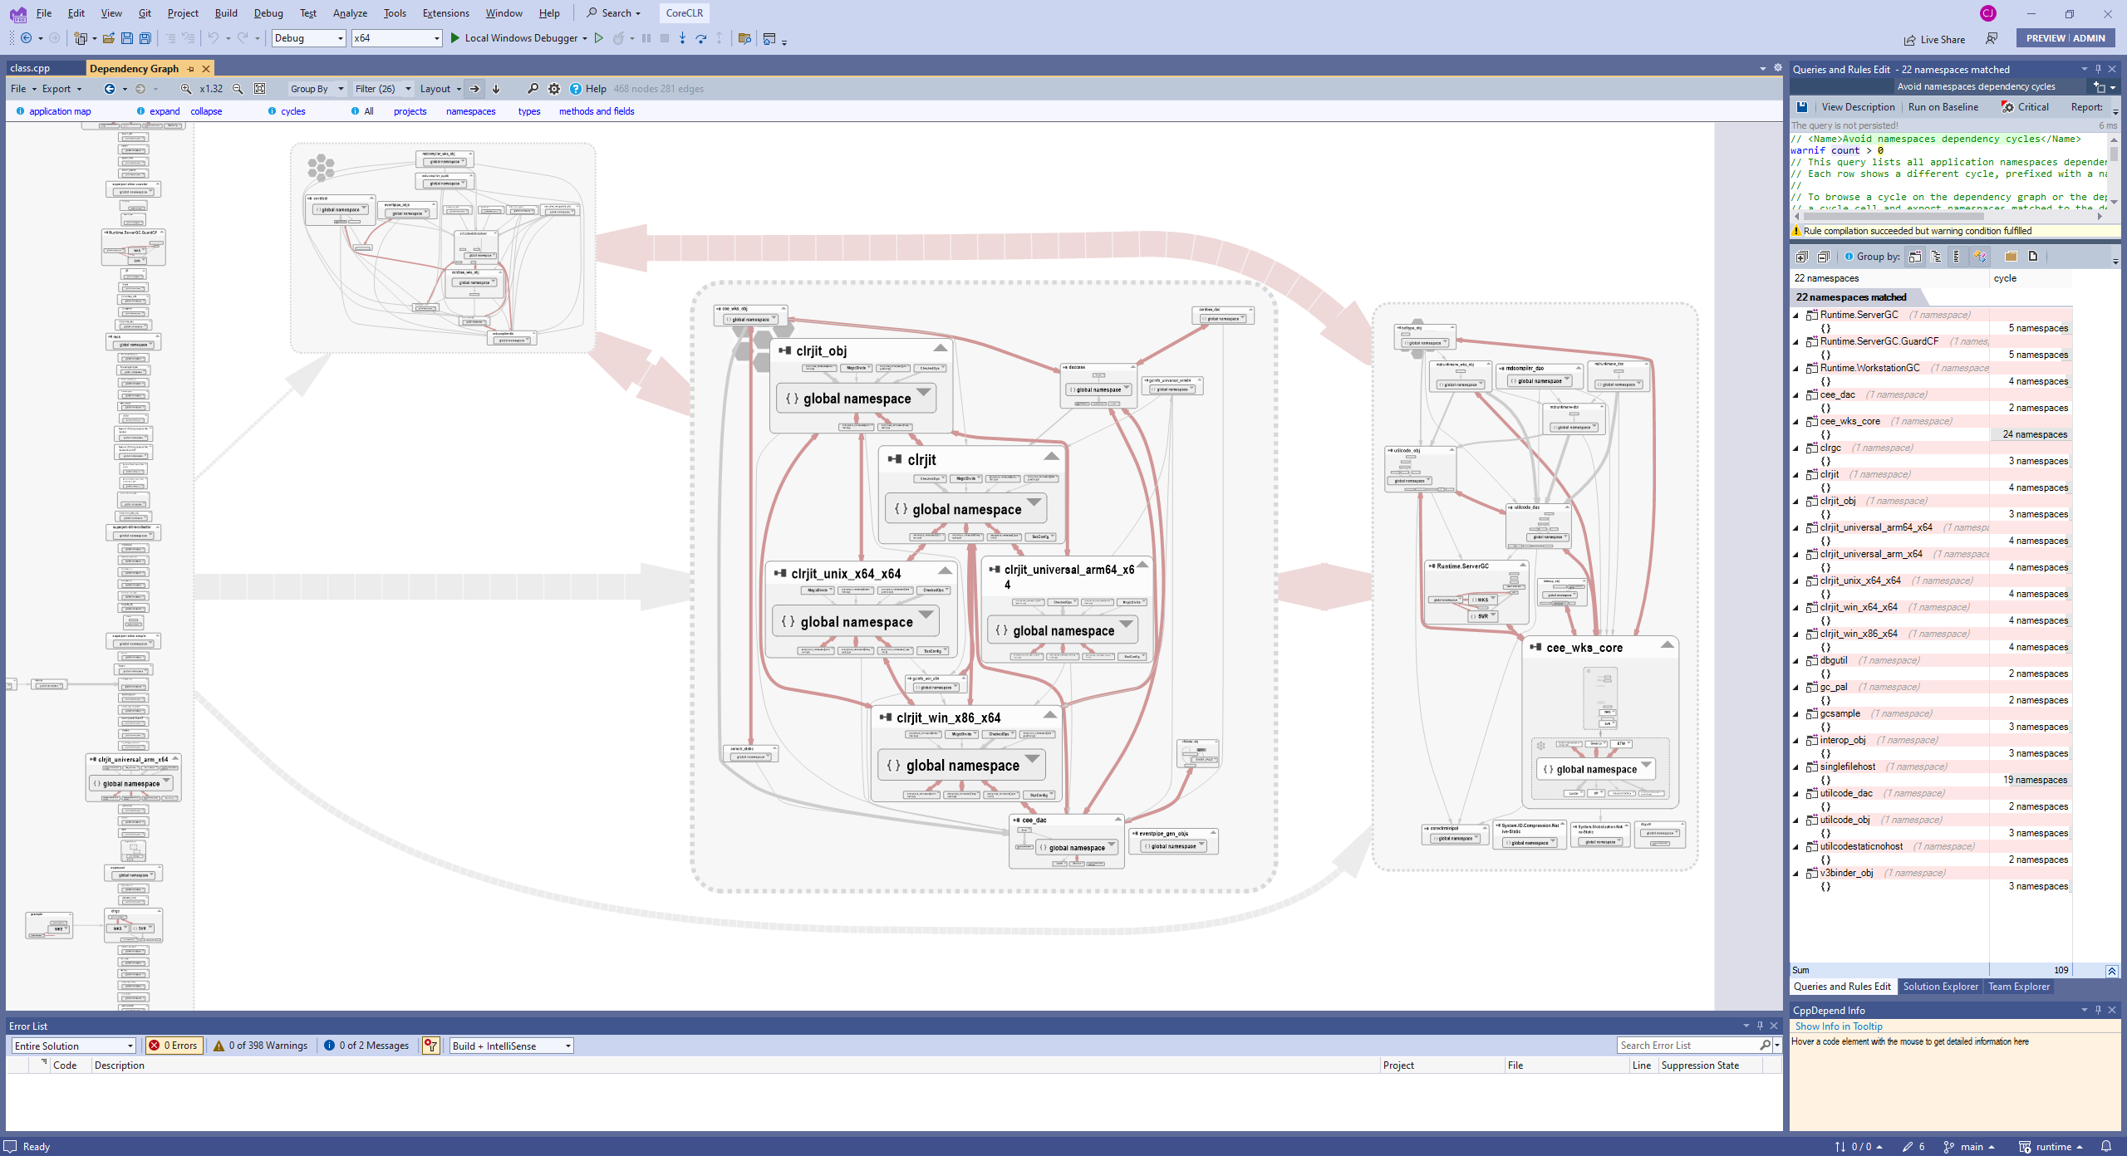This screenshot has height=1156, width=2127.
Task: Open graph settings gear icon
Action: click(x=554, y=89)
